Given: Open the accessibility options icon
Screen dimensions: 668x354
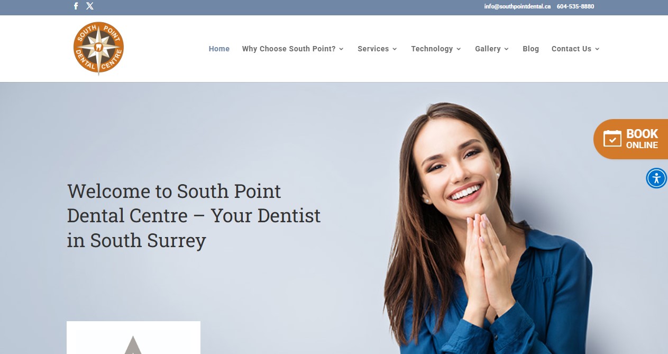Looking at the screenshot, I should tap(656, 178).
